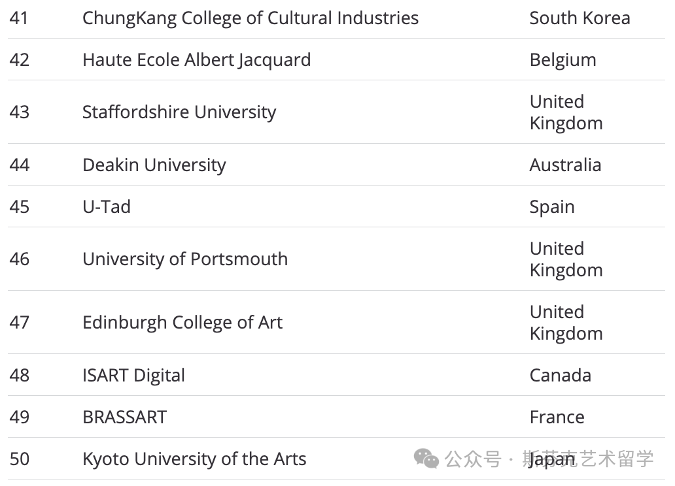
Task: Click Deakin University school name
Action: click(154, 165)
